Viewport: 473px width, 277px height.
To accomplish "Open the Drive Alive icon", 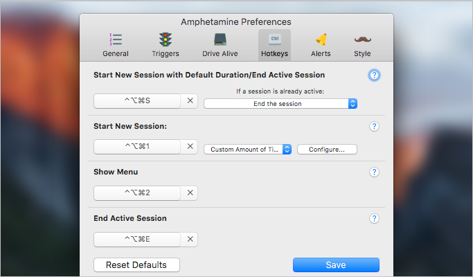I will (x=220, y=39).
